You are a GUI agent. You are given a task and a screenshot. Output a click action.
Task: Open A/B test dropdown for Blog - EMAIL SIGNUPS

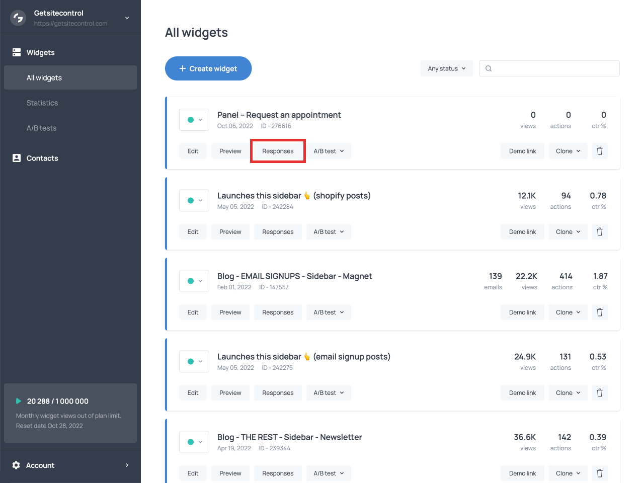pos(329,312)
